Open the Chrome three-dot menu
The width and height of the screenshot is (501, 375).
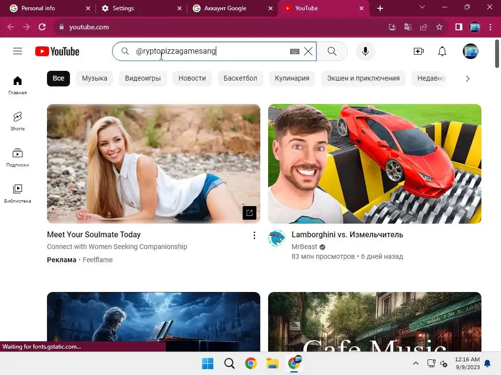(490, 27)
